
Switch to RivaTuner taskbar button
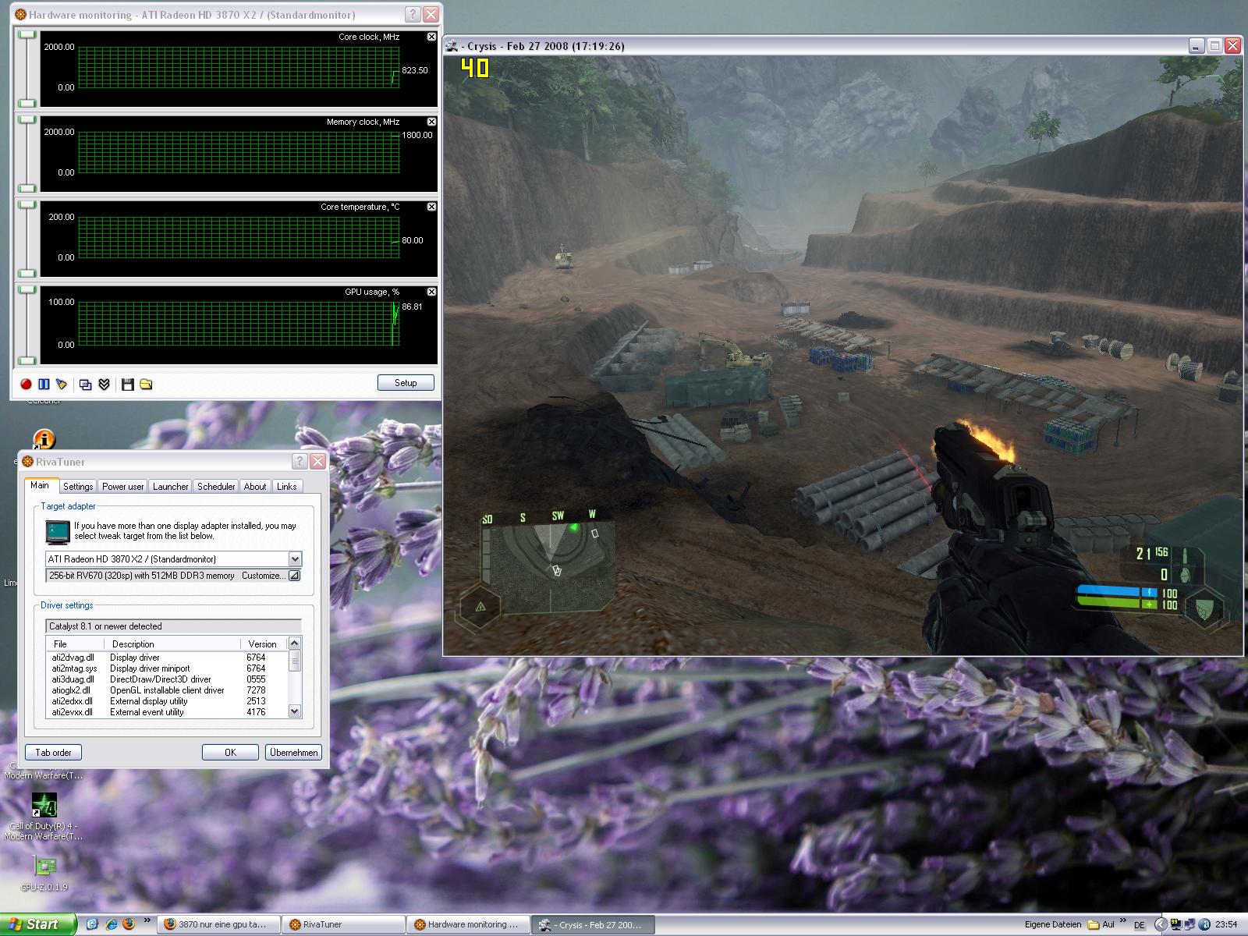[342, 924]
